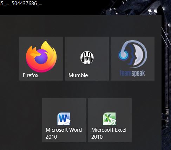The image size is (171, 150).
Task: Select the "Firefox" tile label
Action: [31, 75]
